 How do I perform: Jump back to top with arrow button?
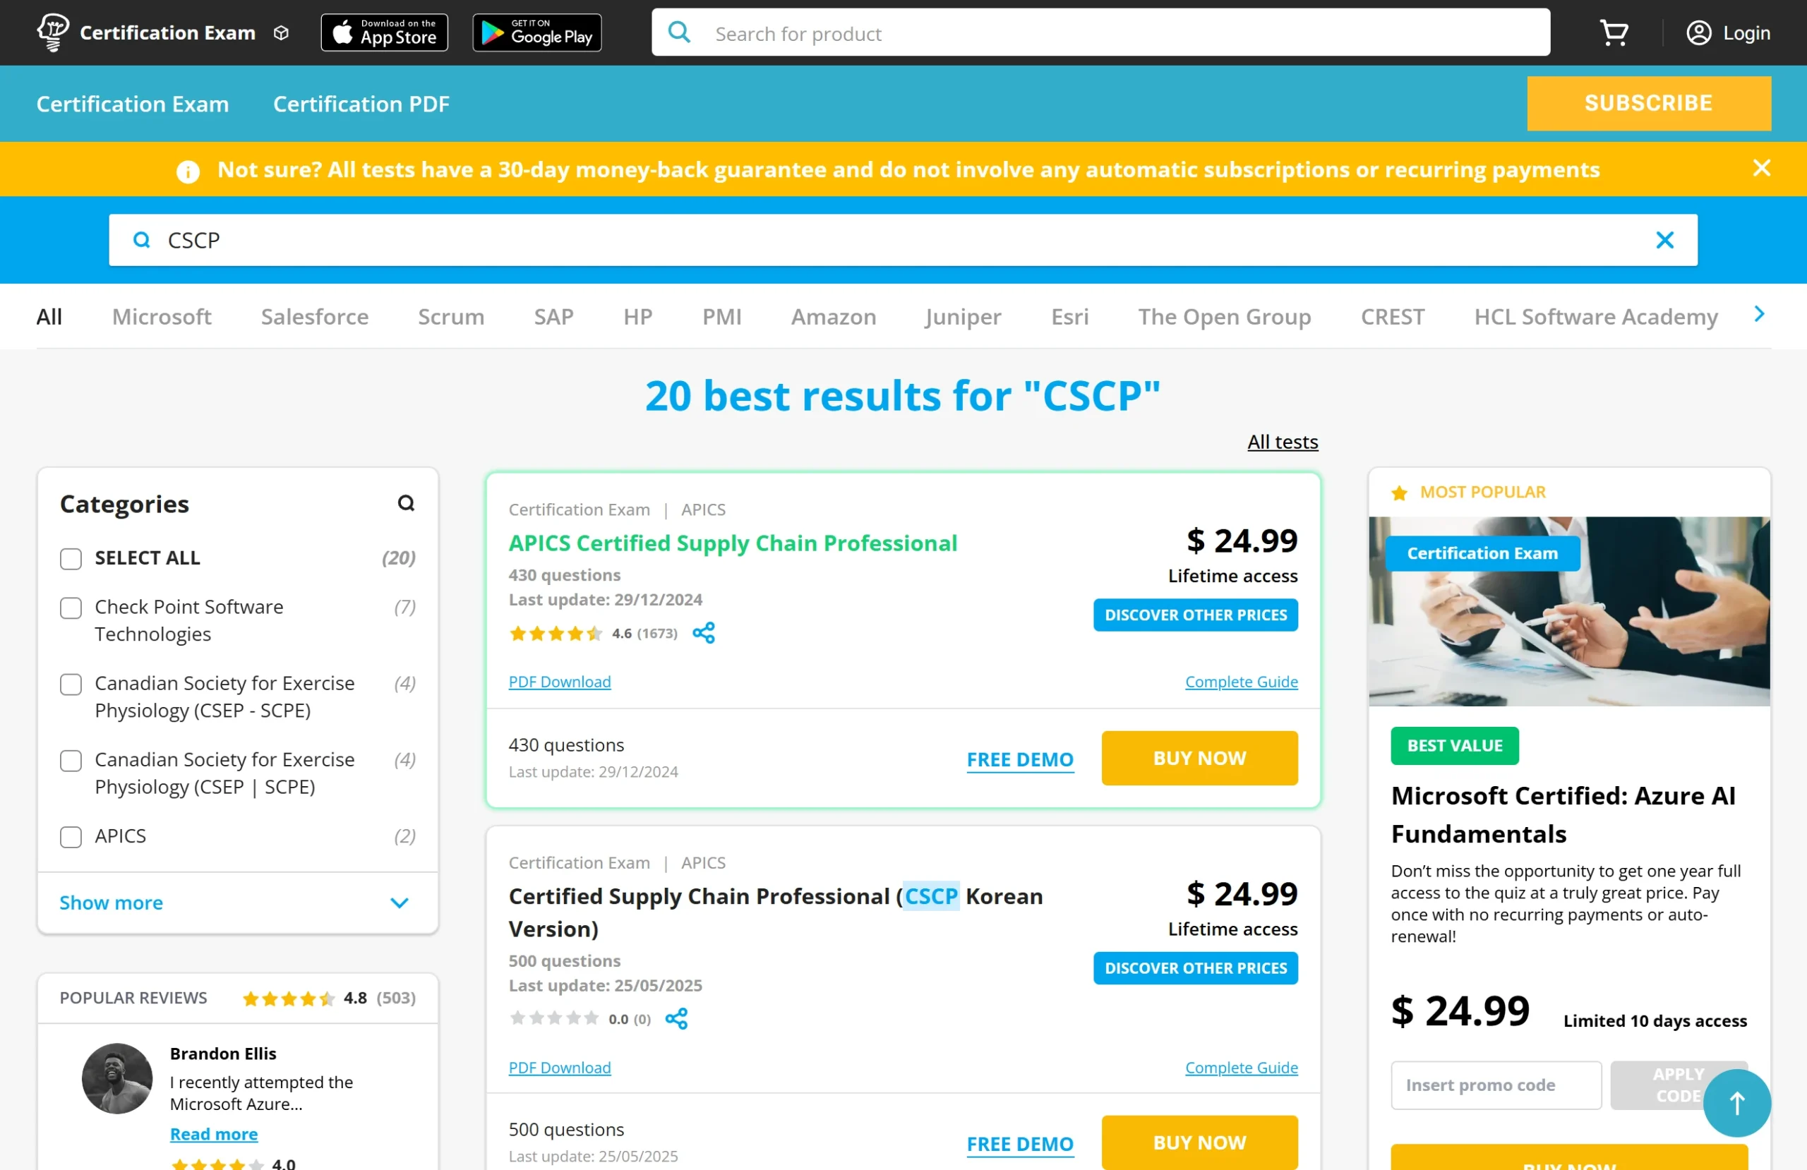pos(1736,1102)
